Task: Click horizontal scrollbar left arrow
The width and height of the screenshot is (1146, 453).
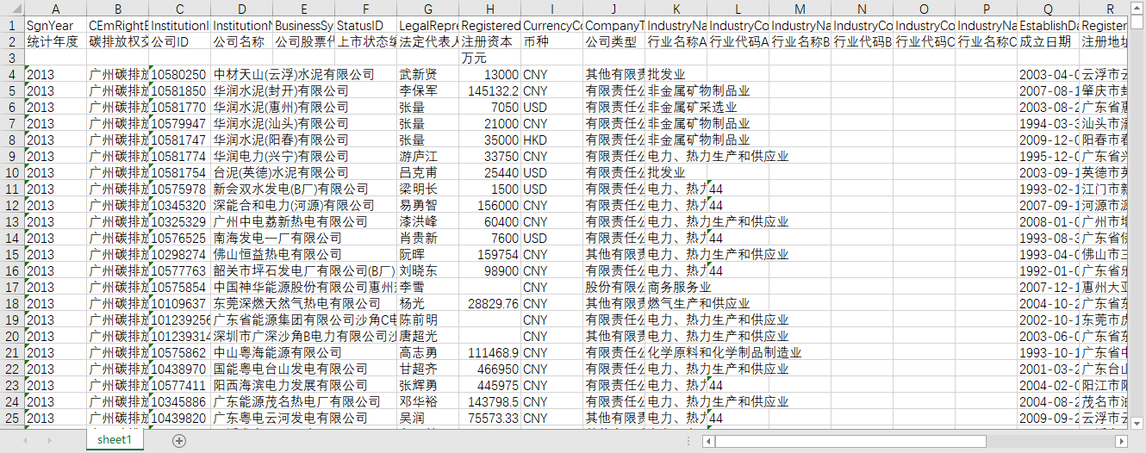Action: tap(707, 441)
